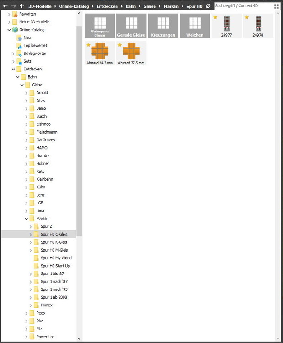Expand the Meine 3D-Modelle node
This screenshot has height=343, width=283.
(x=9, y=22)
